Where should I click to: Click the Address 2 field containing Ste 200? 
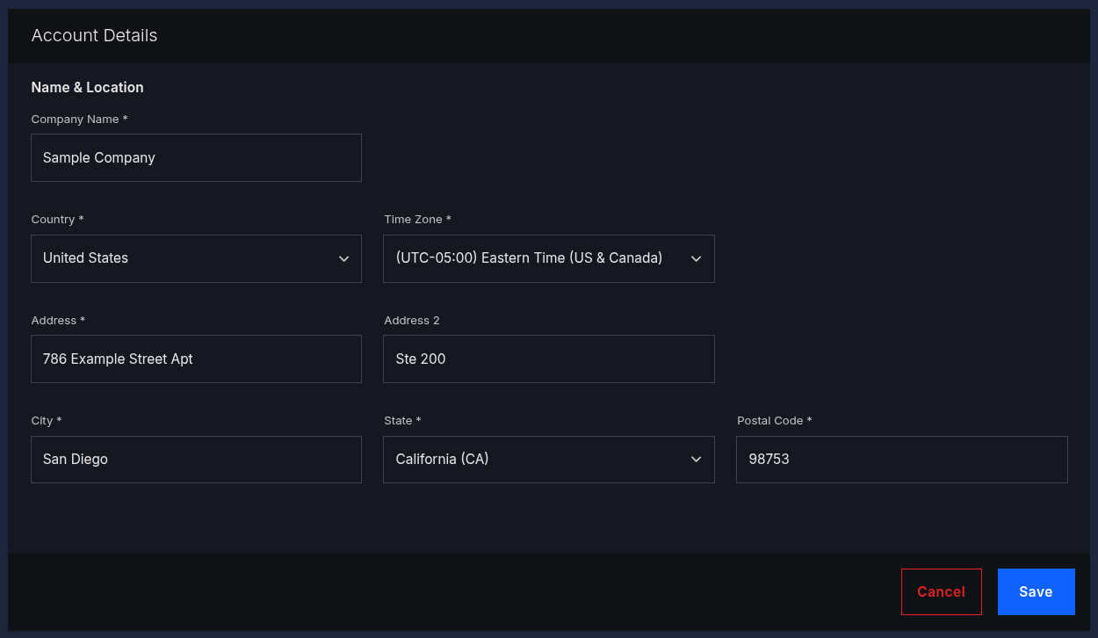tap(549, 359)
